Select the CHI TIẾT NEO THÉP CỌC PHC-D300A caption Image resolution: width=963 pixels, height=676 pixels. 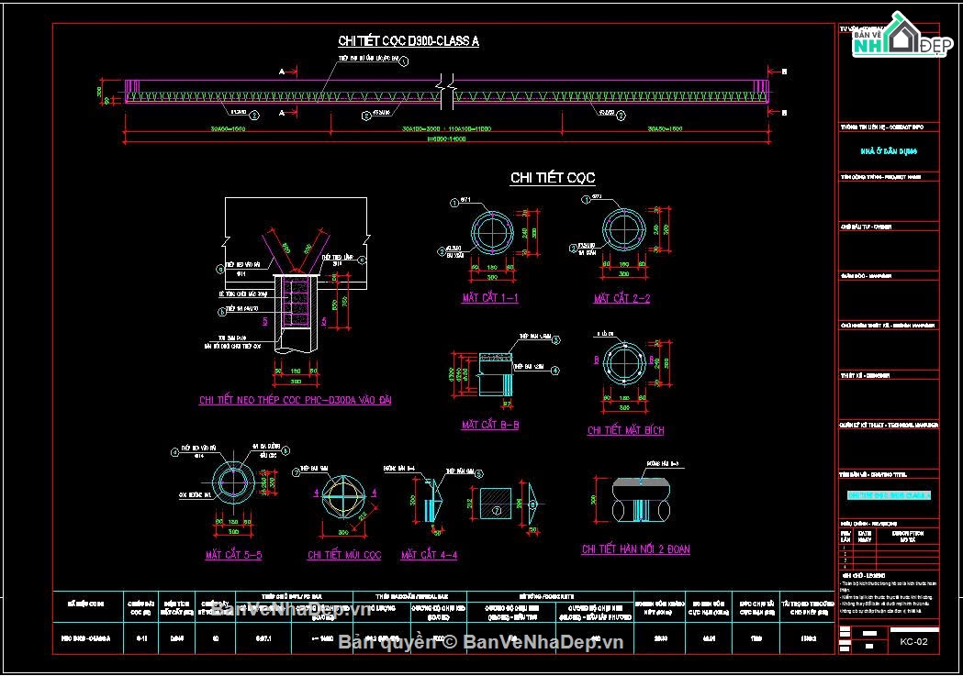[x=296, y=400]
